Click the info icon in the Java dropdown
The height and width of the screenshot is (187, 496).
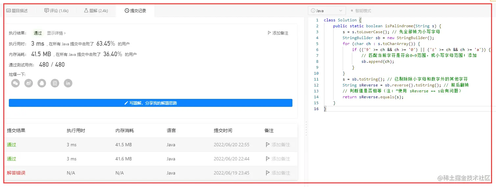click(313, 11)
